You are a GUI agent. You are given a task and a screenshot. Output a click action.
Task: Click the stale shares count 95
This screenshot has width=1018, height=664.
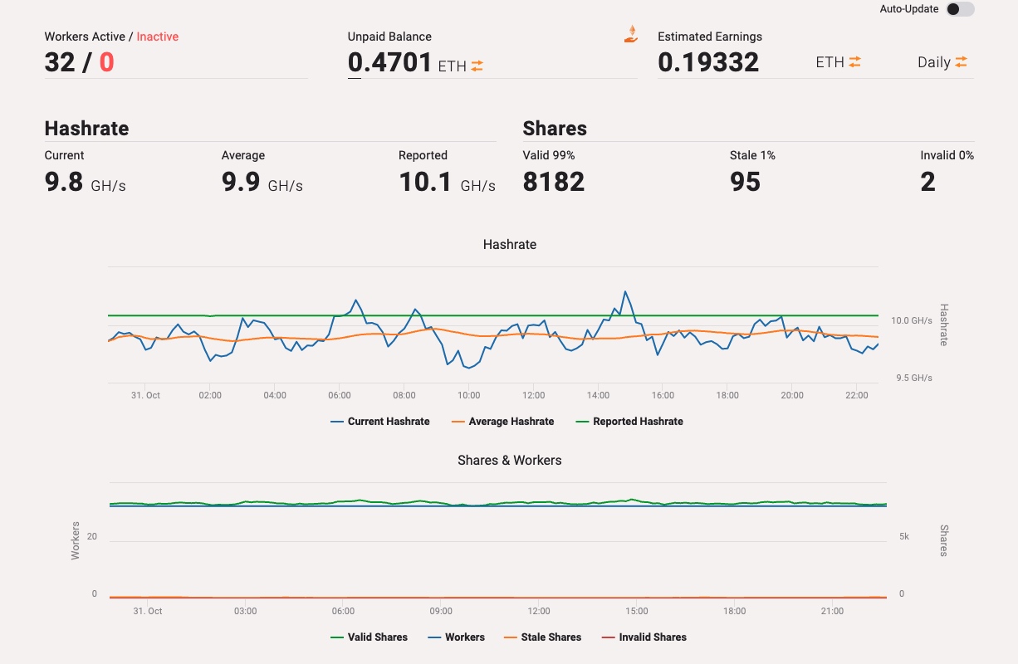(746, 181)
